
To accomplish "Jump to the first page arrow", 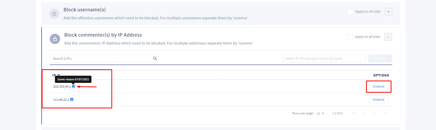I will [354, 113].
